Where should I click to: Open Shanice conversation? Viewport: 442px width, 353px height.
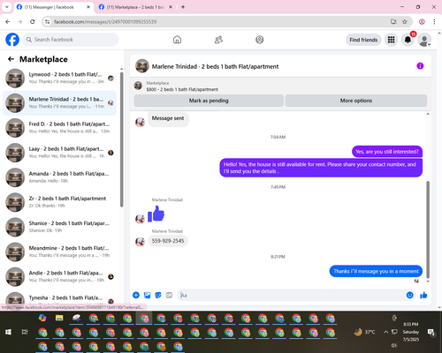click(60, 227)
